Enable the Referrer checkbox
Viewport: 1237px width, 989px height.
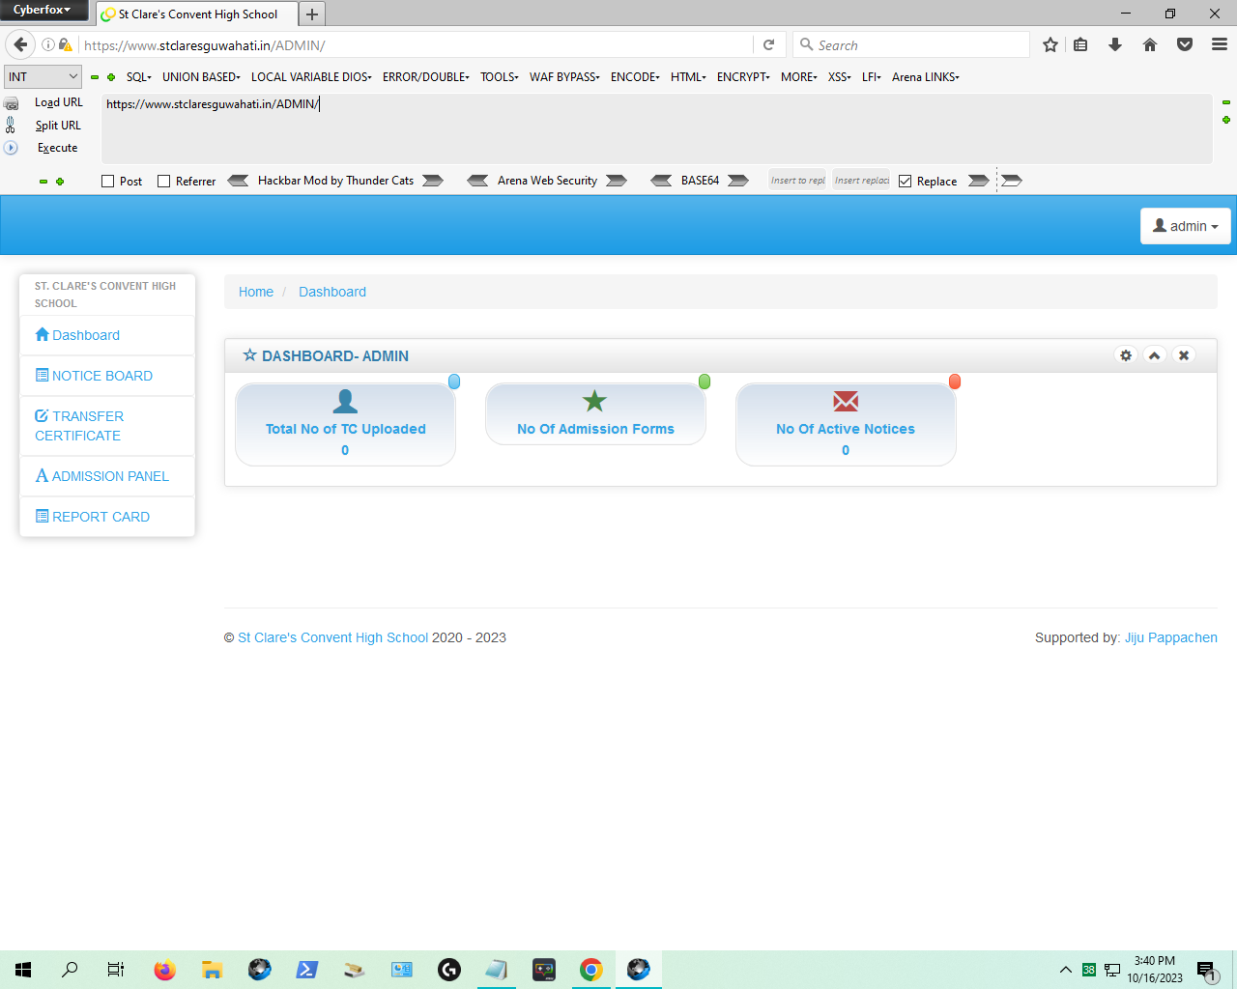pos(164,182)
